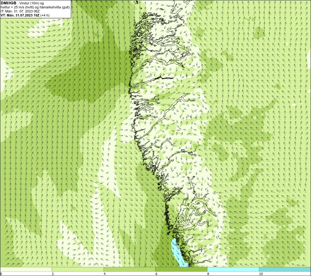The height and width of the screenshot is (276, 311).
Task: Click the 2–4 m/s light green legend segment
Action: pos(78,269)
